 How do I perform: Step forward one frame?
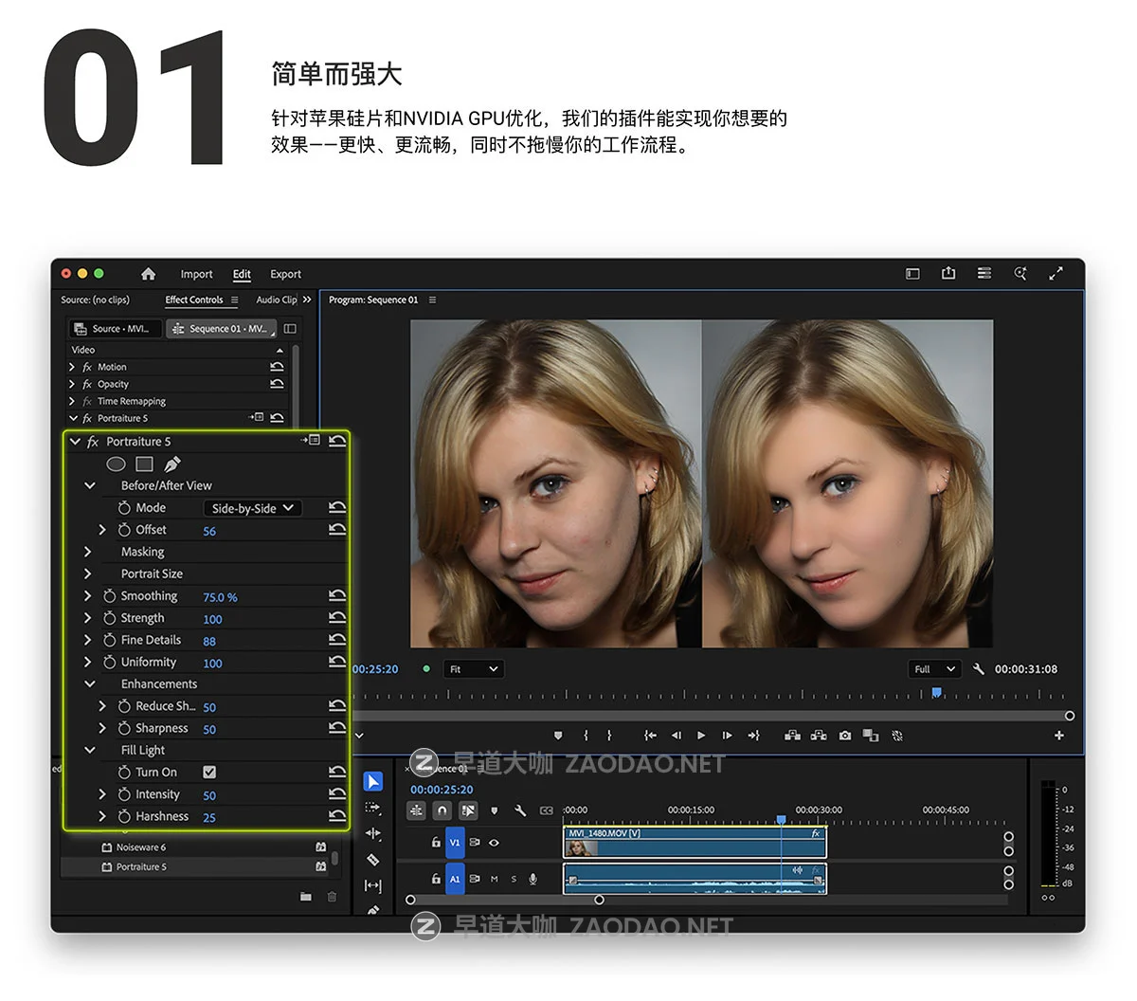pyautogui.click(x=727, y=736)
